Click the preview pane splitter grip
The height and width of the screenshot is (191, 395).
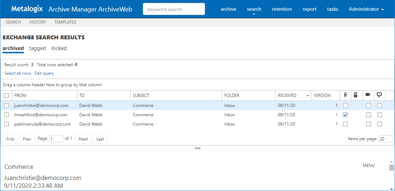(x=197, y=148)
